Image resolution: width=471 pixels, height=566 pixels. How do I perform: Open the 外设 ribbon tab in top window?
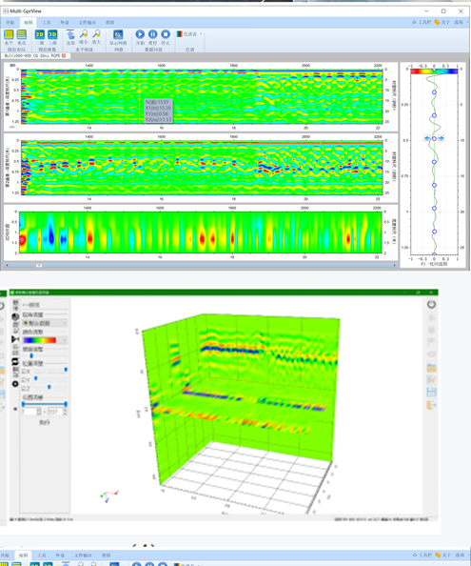coord(65,22)
